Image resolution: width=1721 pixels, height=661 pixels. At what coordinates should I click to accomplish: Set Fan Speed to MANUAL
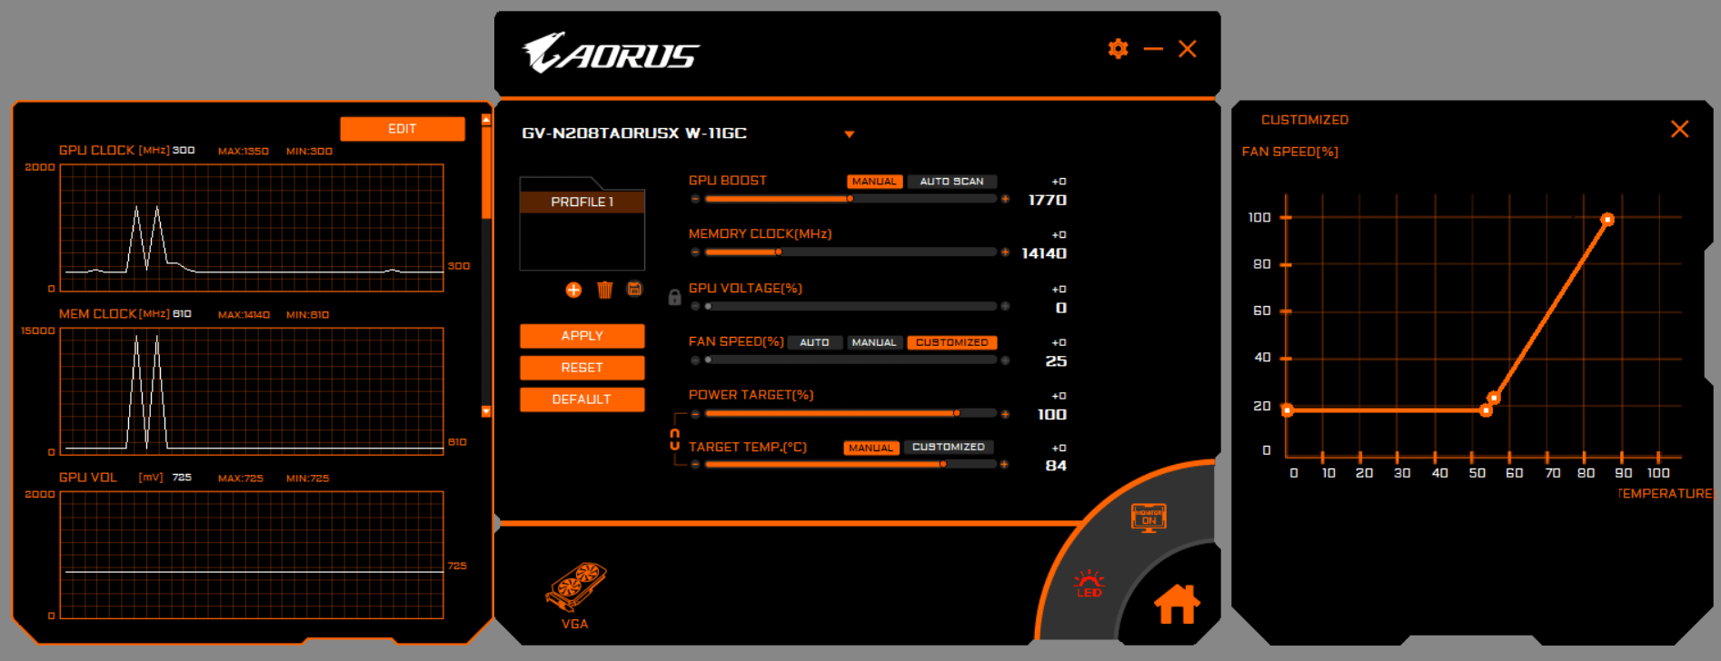(874, 342)
